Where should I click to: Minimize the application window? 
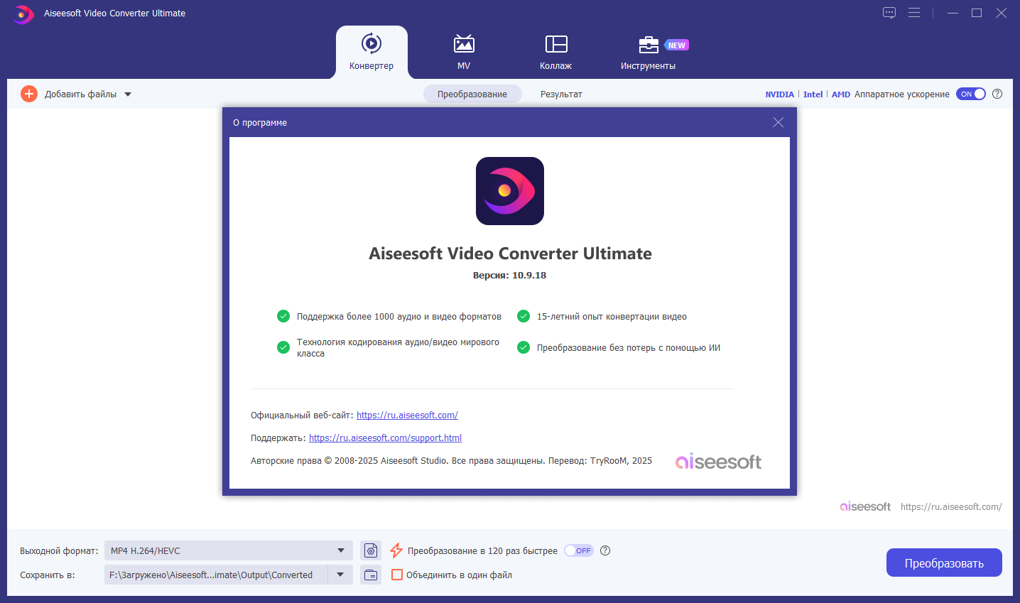(x=953, y=13)
